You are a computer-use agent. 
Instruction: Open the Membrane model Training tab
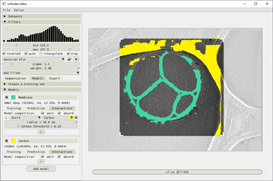[x=14, y=108]
